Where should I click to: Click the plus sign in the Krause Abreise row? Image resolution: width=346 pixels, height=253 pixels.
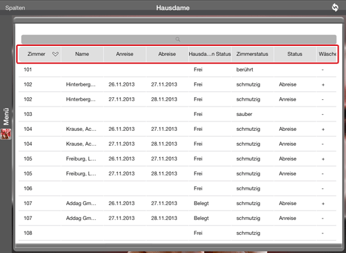pyautogui.click(x=323, y=130)
